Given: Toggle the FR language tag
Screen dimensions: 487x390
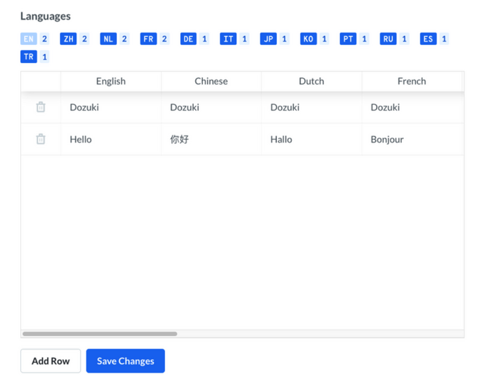Looking at the screenshot, I should [x=148, y=39].
